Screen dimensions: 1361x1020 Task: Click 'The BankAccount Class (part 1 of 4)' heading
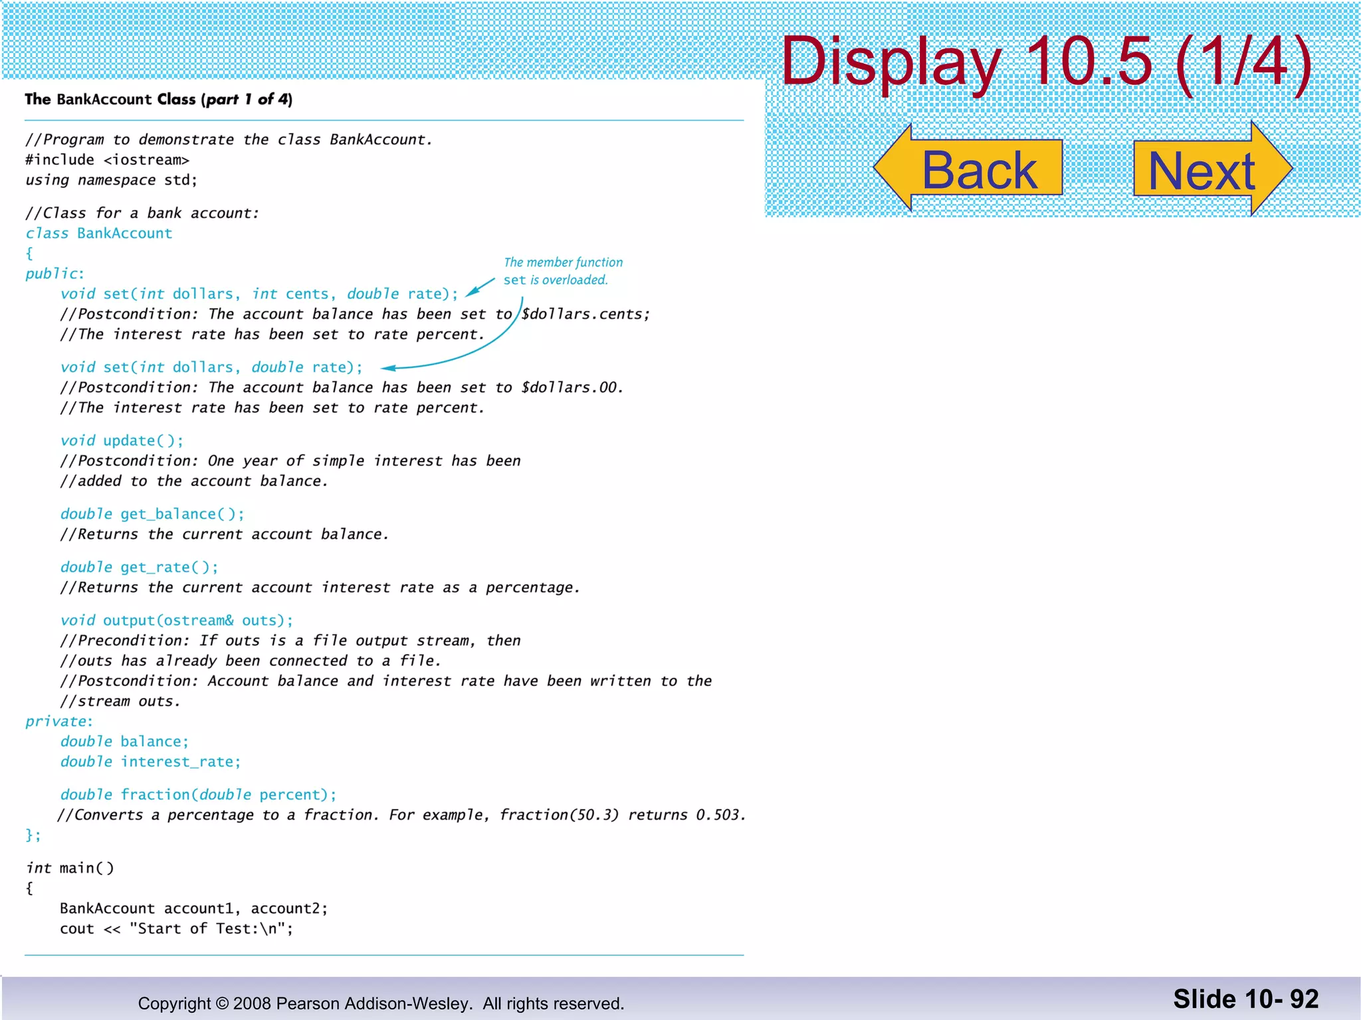[x=159, y=100]
